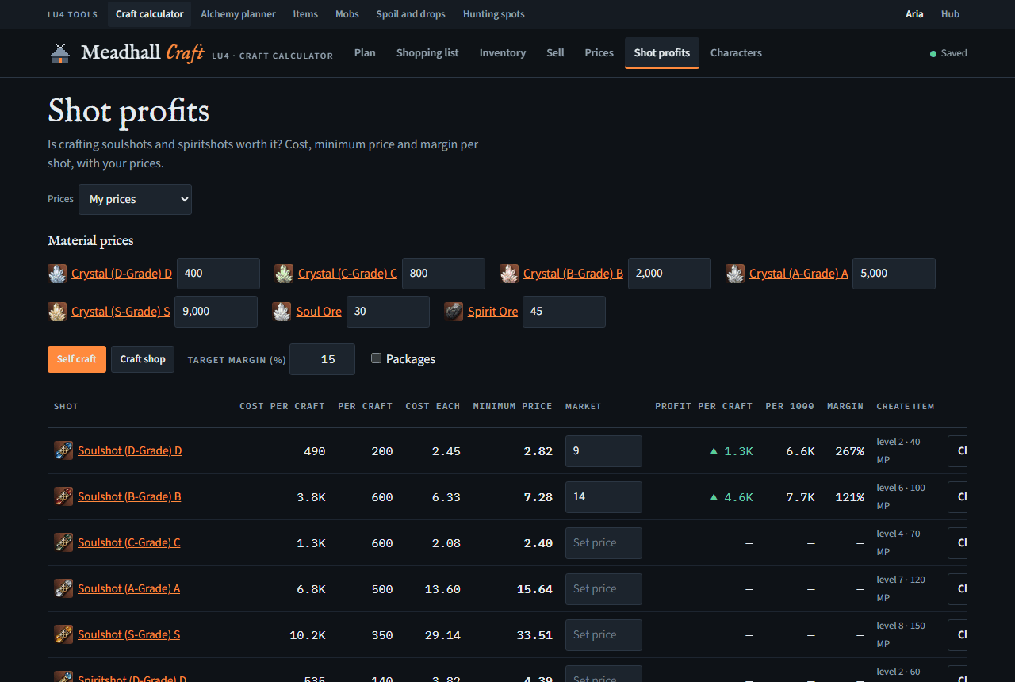The height and width of the screenshot is (682, 1015).
Task: Click the Soulshot (A-Grade) item icon
Action: click(x=63, y=588)
